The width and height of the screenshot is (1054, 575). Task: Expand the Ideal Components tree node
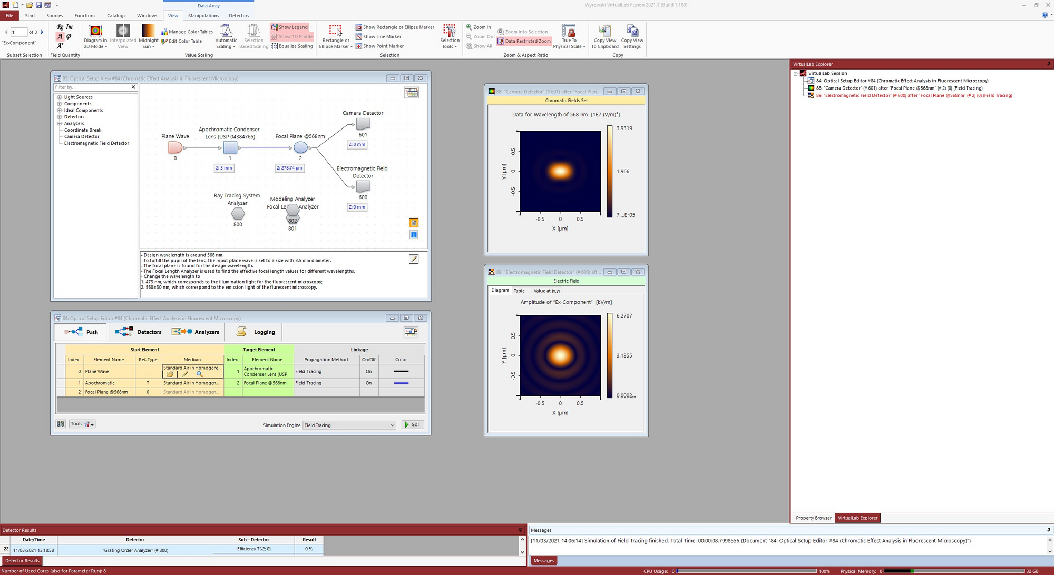tap(60, 111)
